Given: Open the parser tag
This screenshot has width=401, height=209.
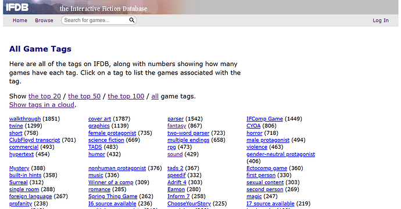Looking at the screenshot, I should (176, 119).
